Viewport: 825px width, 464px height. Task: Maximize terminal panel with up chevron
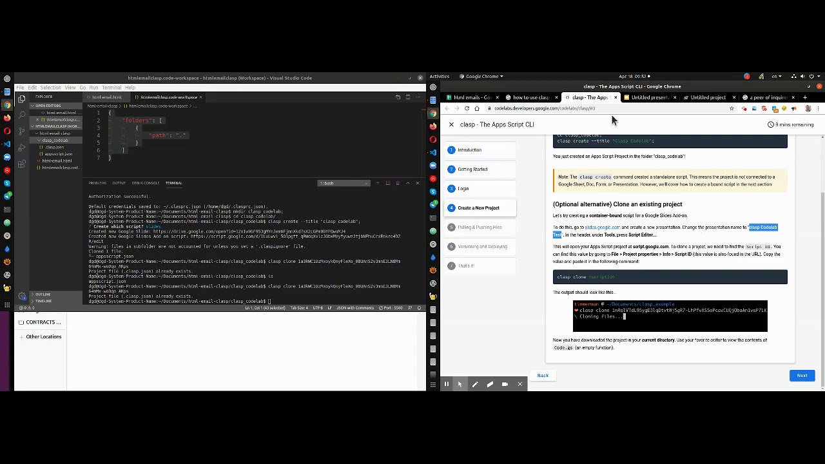tap(407, 183)
